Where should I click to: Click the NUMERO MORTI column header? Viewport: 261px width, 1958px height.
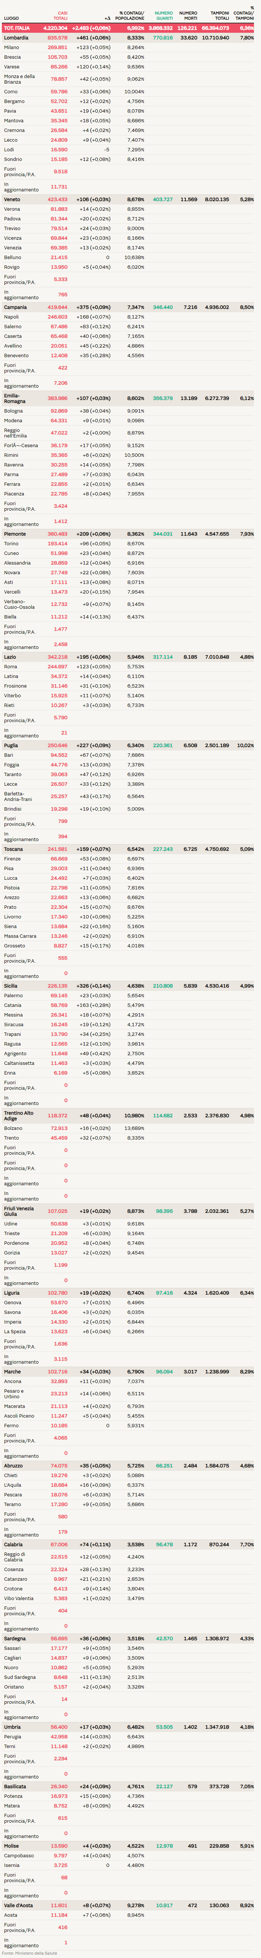188,15
